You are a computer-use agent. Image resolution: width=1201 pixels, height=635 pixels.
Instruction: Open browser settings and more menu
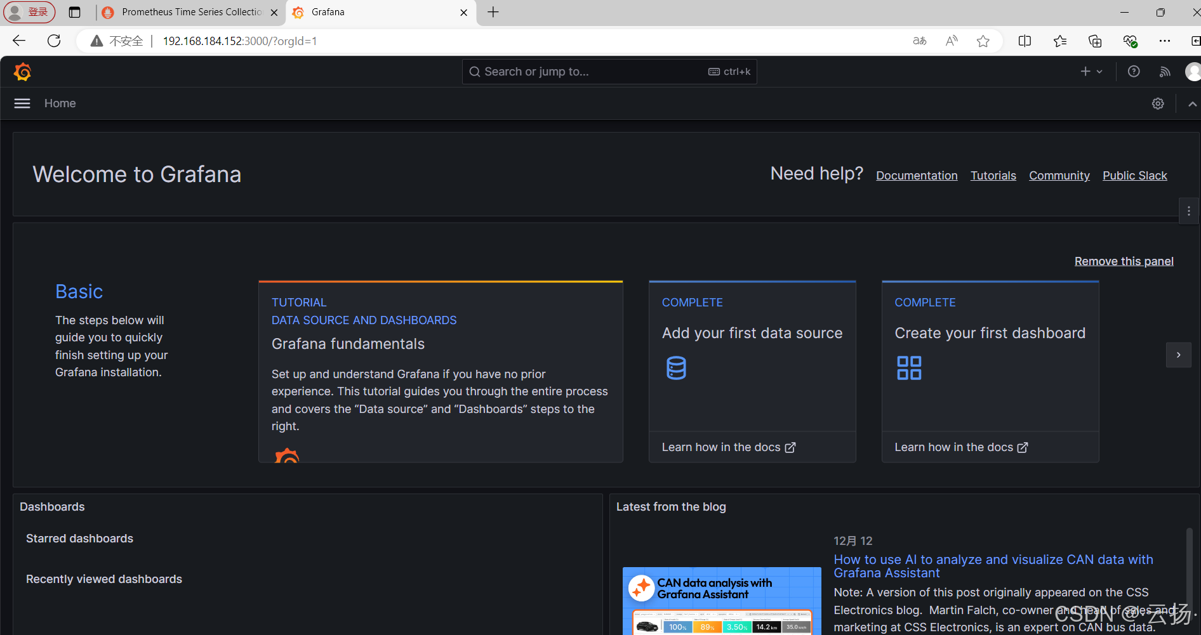pyautogui.click(x=1165, y=41)
